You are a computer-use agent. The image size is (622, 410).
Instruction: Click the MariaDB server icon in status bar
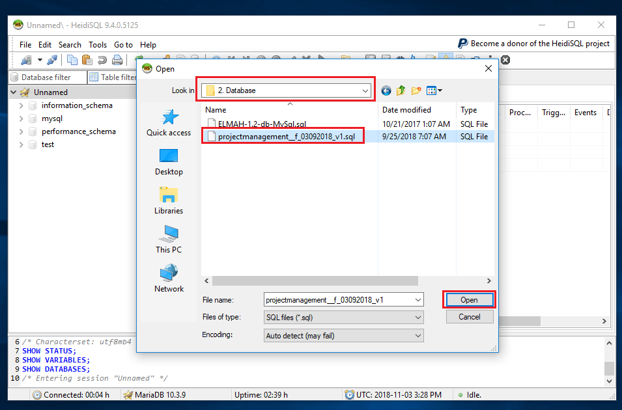click(x=128, y=395)
